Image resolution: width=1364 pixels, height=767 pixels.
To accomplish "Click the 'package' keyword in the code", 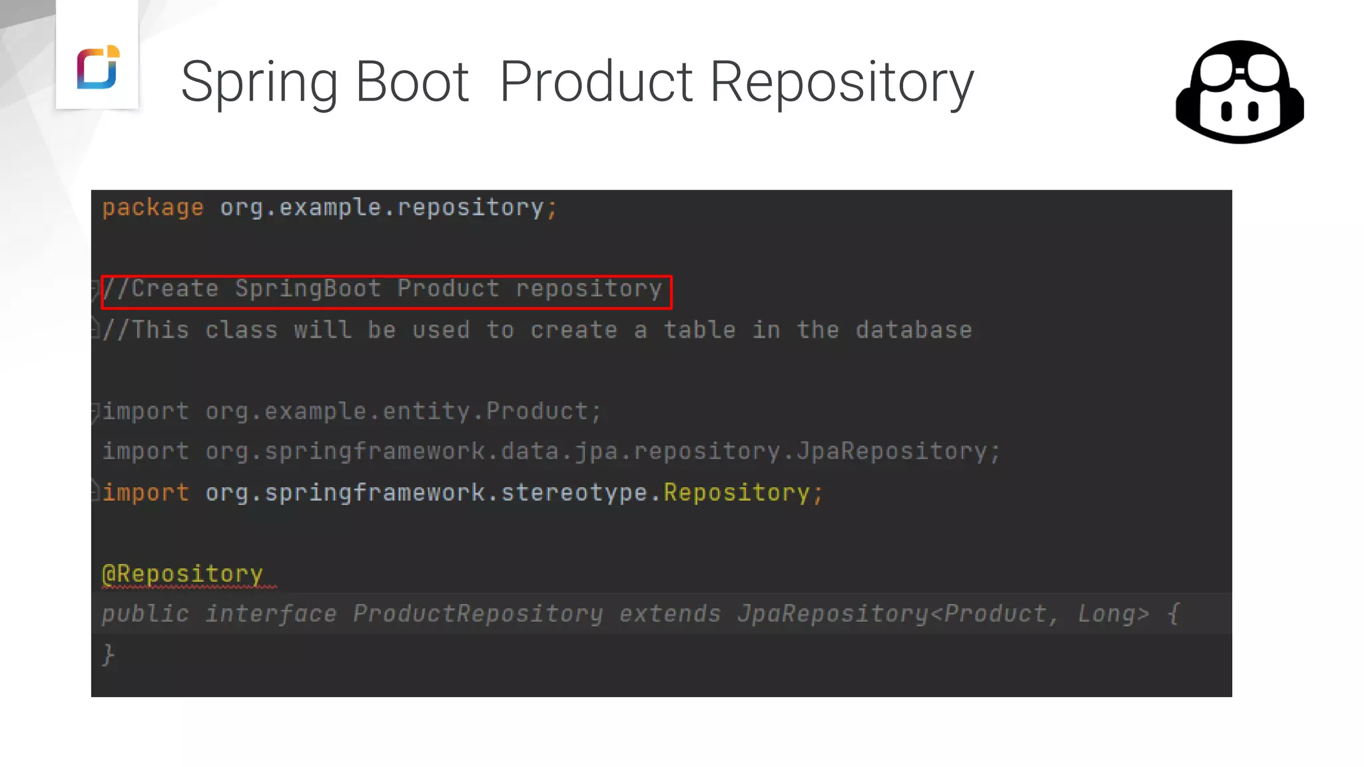I will pyautogui.click(x=153, y=208).
